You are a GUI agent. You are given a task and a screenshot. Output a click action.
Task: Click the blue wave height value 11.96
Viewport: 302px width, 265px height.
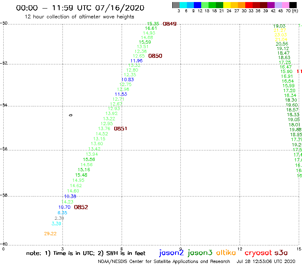[x=136, y=61]
